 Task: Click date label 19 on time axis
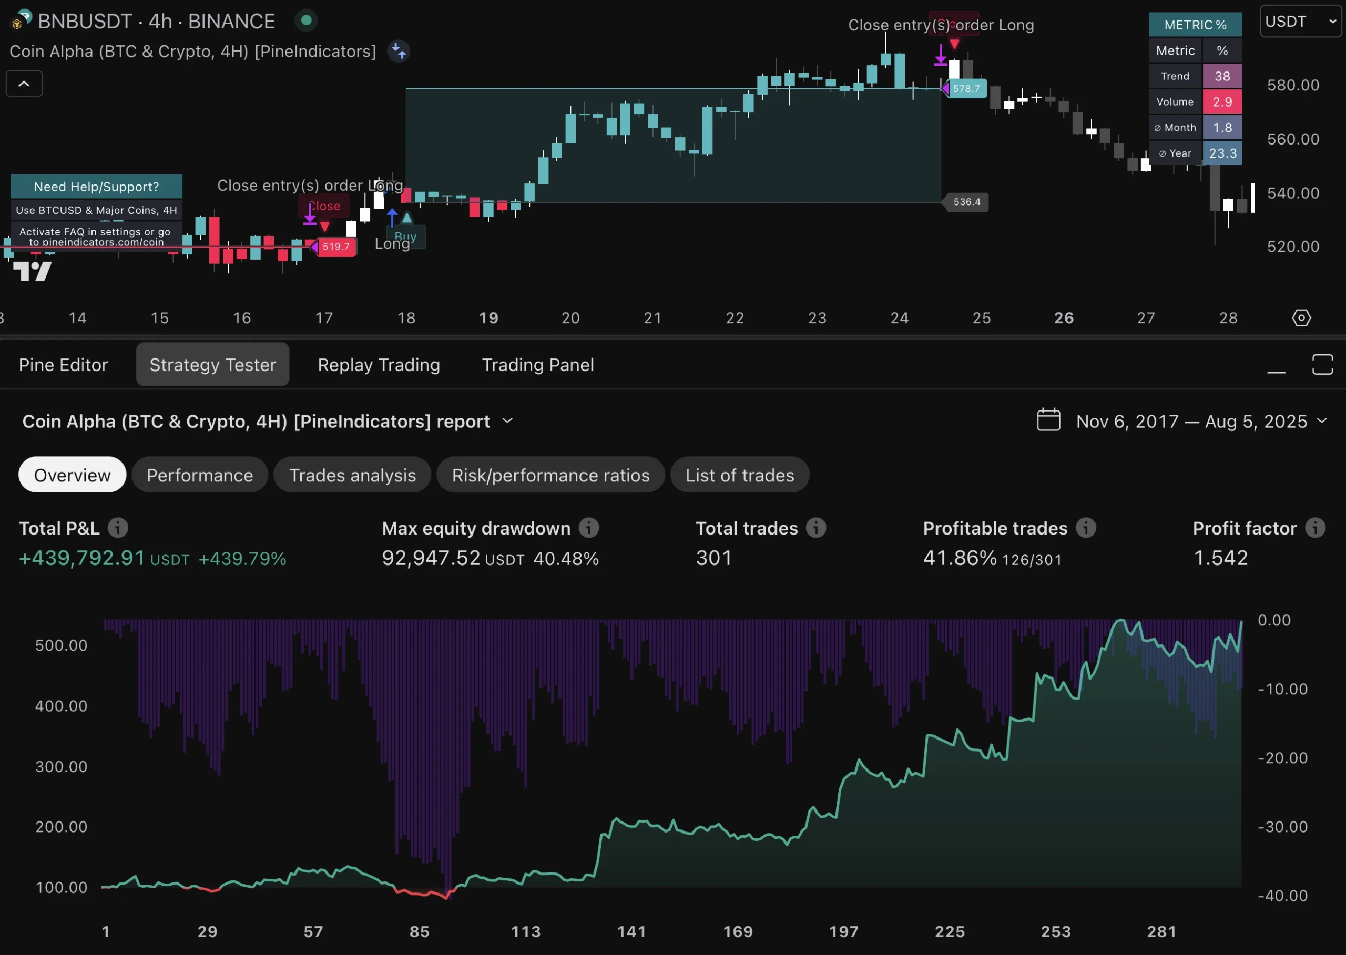click(488, 318)
